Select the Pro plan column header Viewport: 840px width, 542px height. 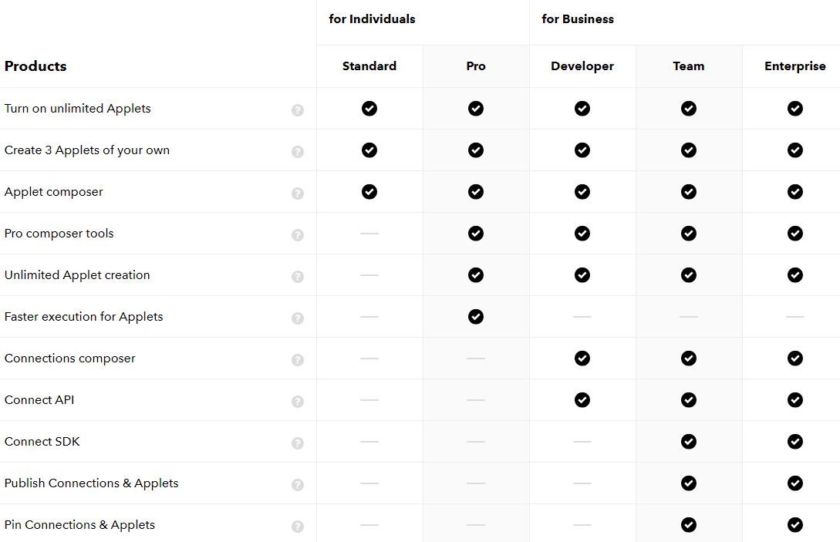coord(476,66)
